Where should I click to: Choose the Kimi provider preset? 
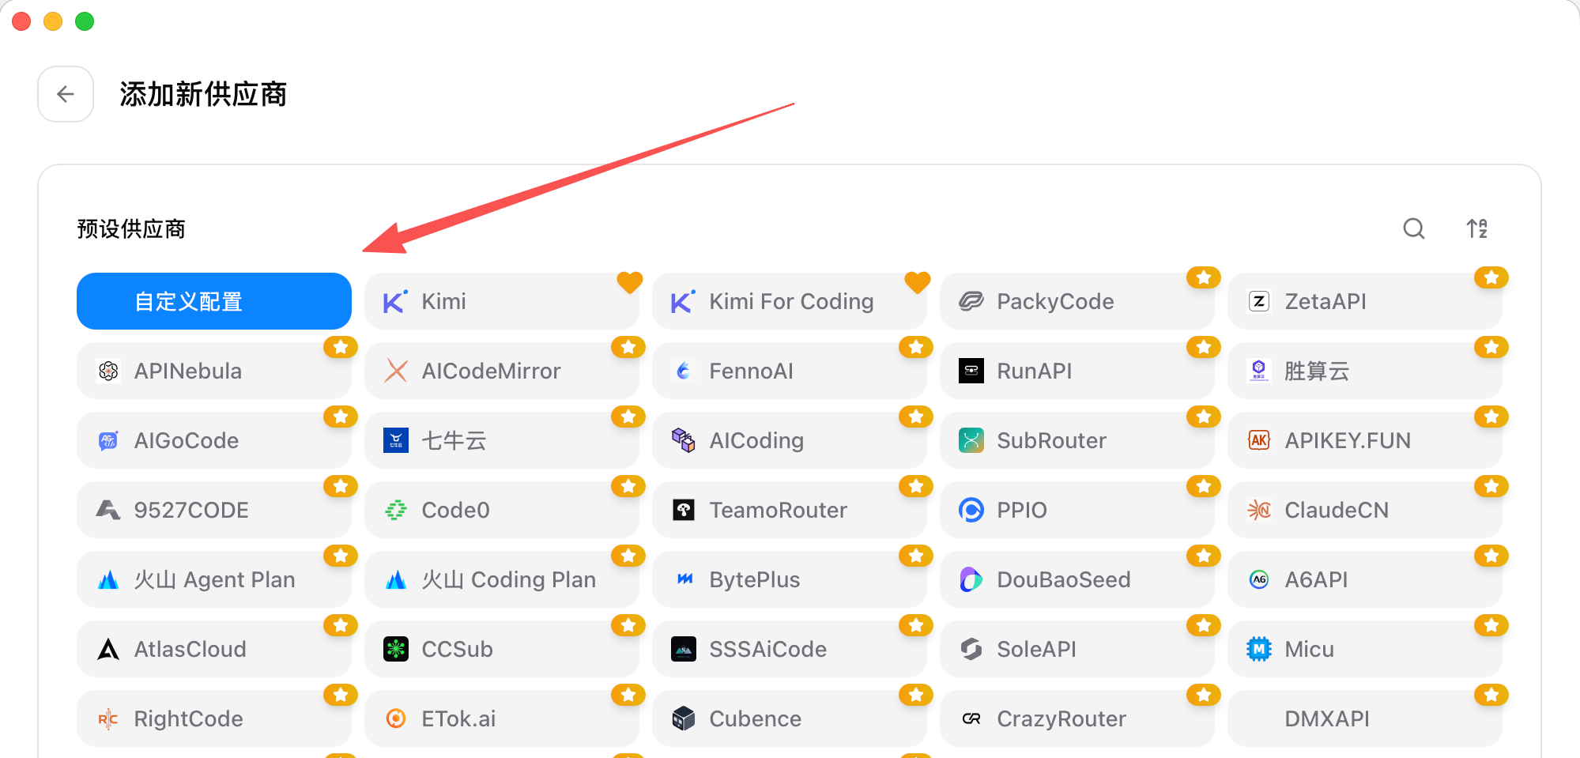click(502, 301)
